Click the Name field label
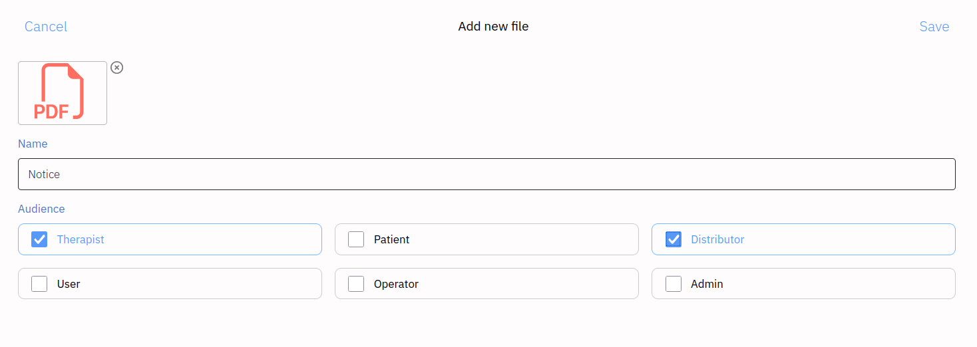This screenshot has width=977, height=347. 33,144
